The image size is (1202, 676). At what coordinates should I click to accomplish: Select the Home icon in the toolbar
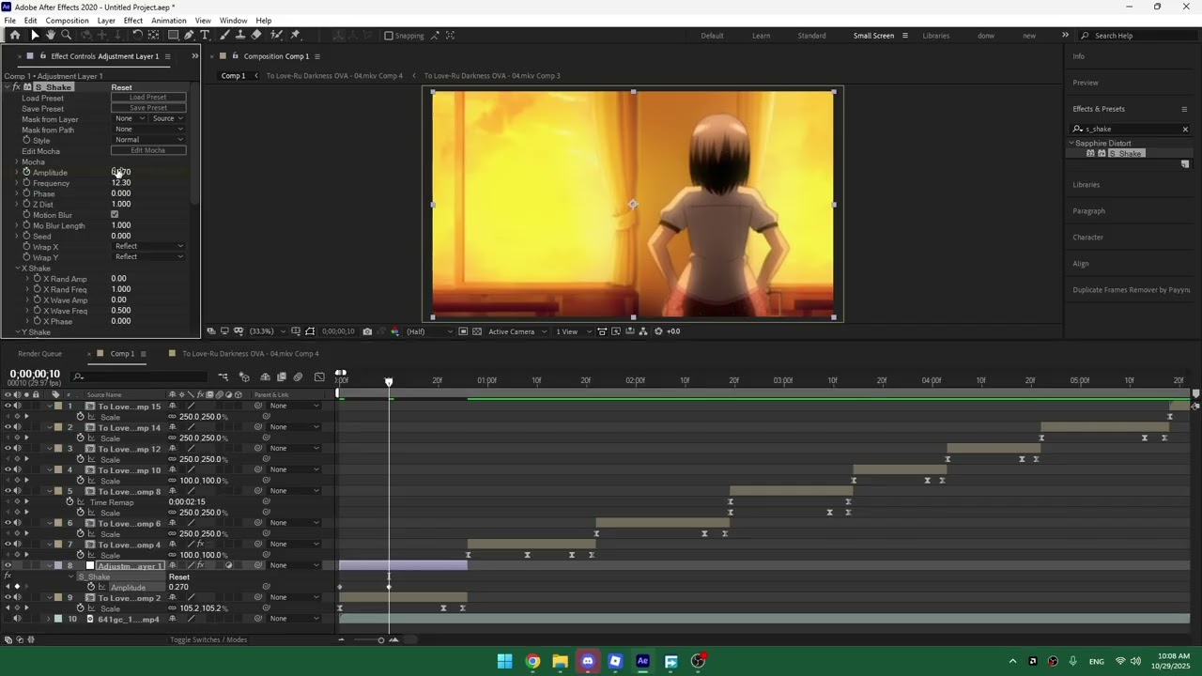tap(15, 35)
